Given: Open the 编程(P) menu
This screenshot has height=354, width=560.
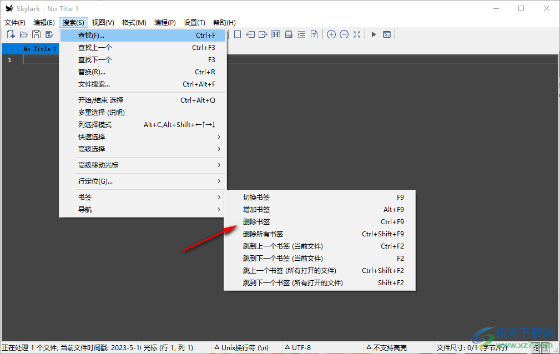Looking at the screenshot, I should pyautogui.click(x=165, y=23).
